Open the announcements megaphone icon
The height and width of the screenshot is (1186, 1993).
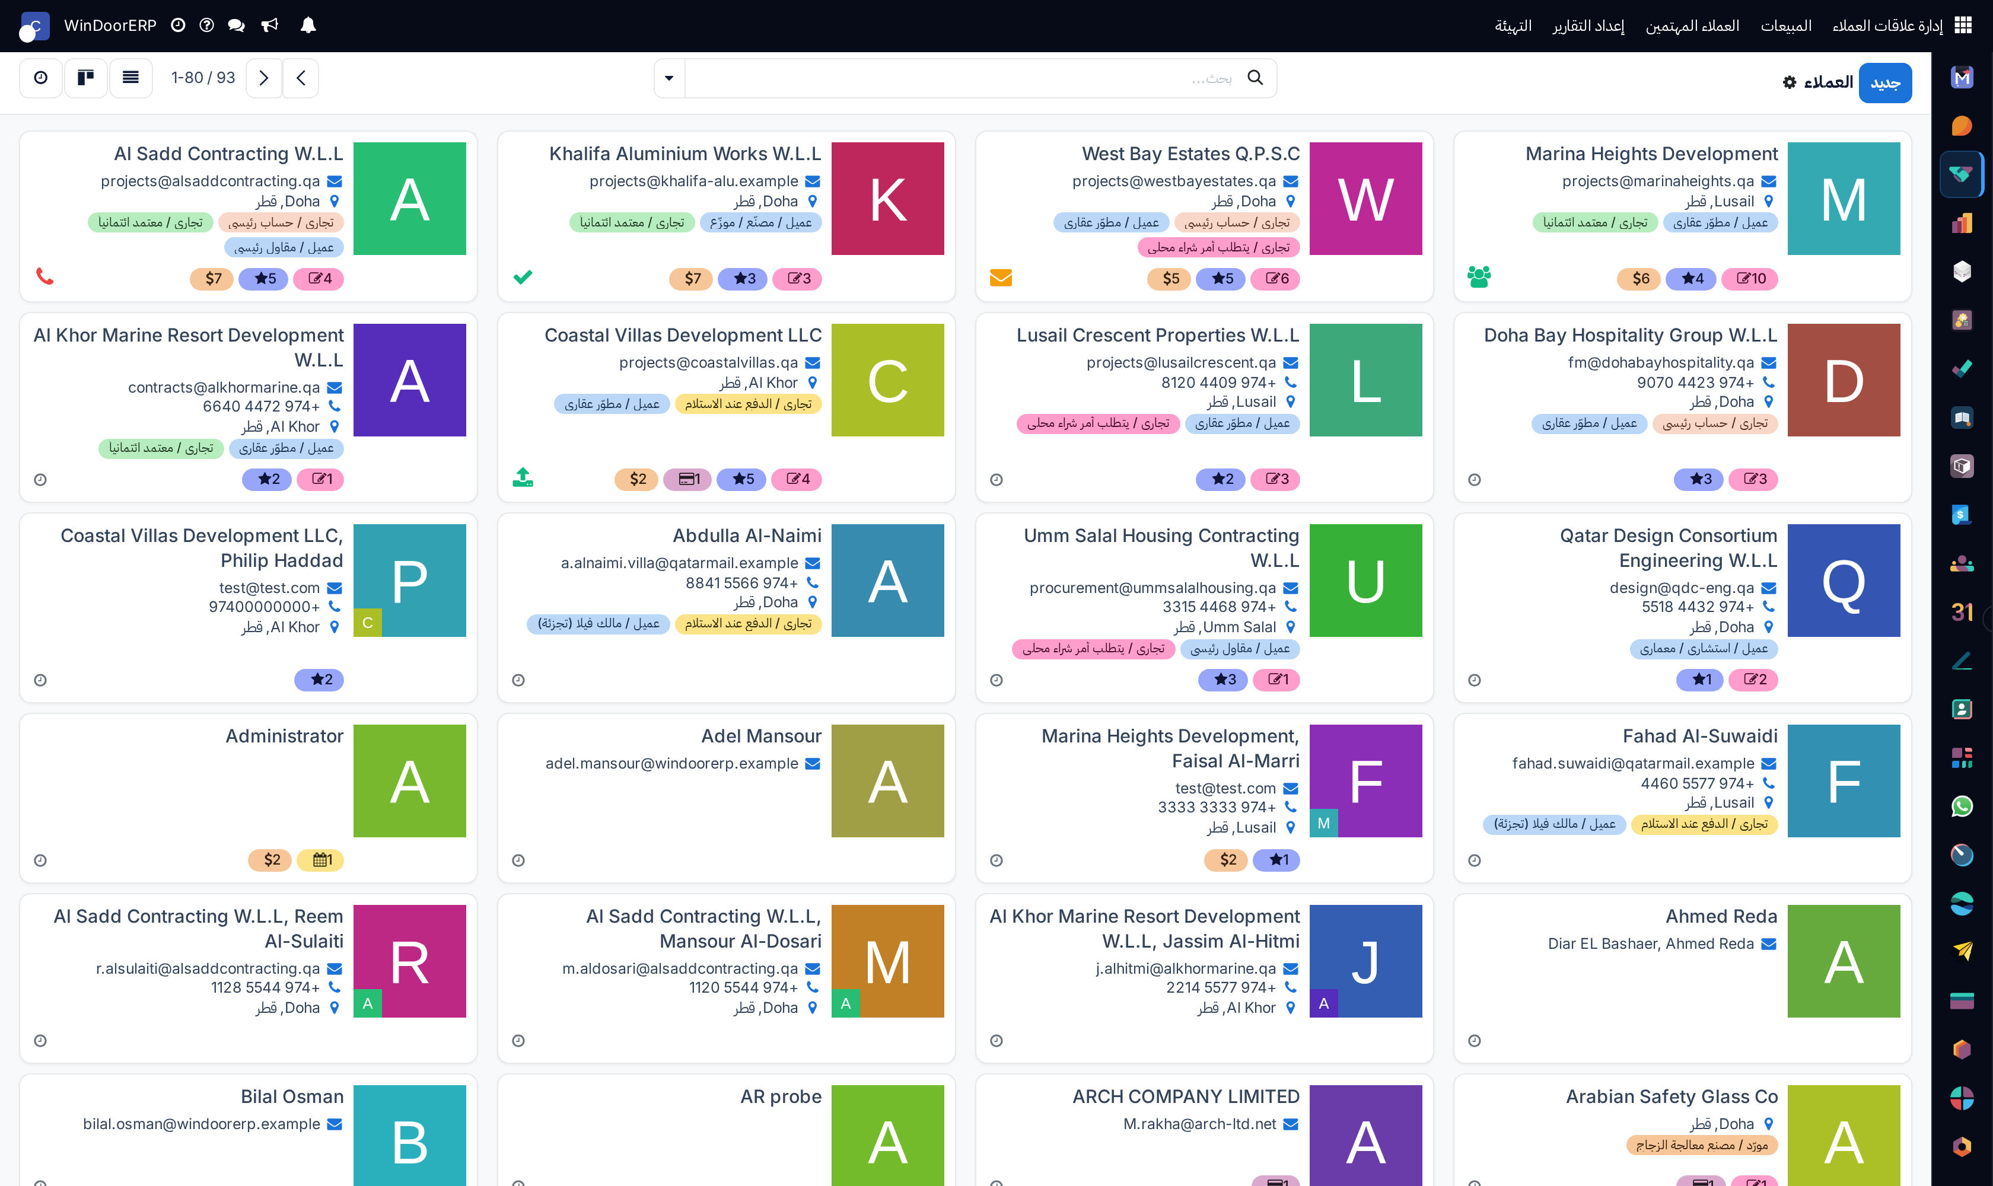click(x=270, y=25)
